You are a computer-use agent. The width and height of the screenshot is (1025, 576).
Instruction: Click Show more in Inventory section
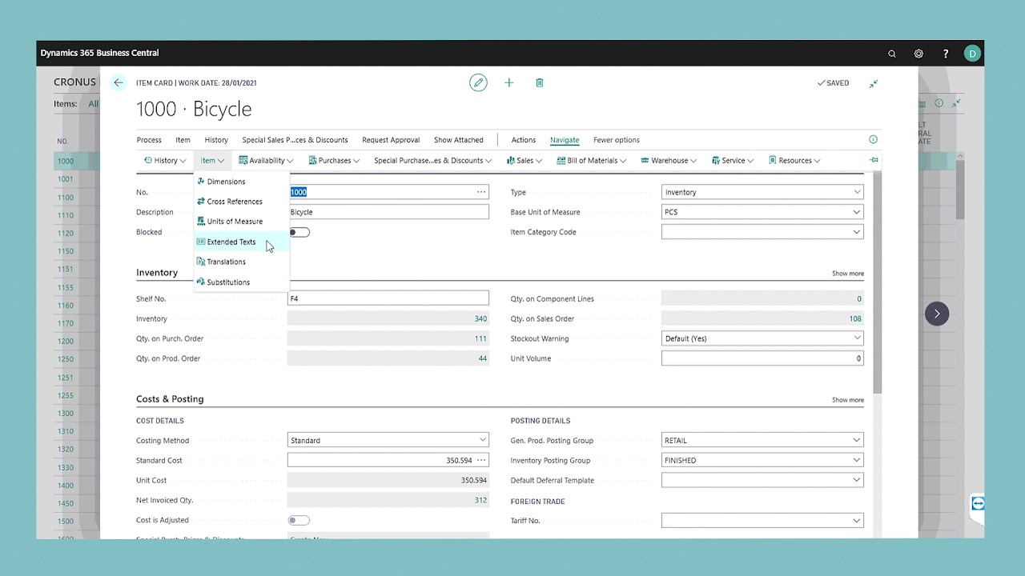(847, 274)
